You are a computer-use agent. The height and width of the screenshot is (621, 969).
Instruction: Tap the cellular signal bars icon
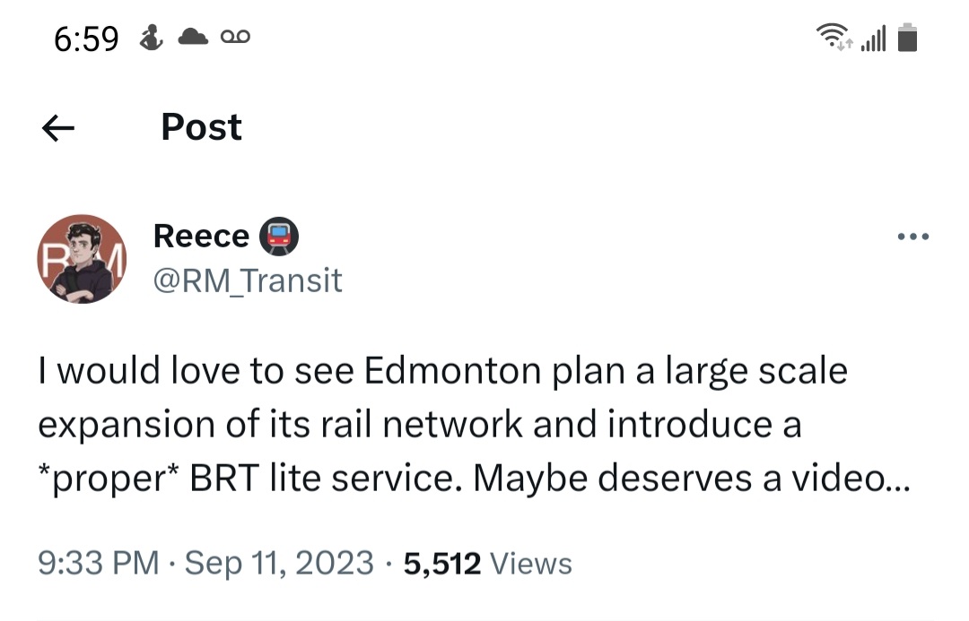pyautogui.click(x=873, y=39)
